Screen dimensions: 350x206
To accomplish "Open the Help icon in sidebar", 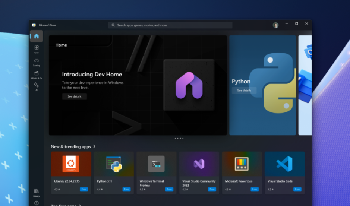I will [37, 203].
